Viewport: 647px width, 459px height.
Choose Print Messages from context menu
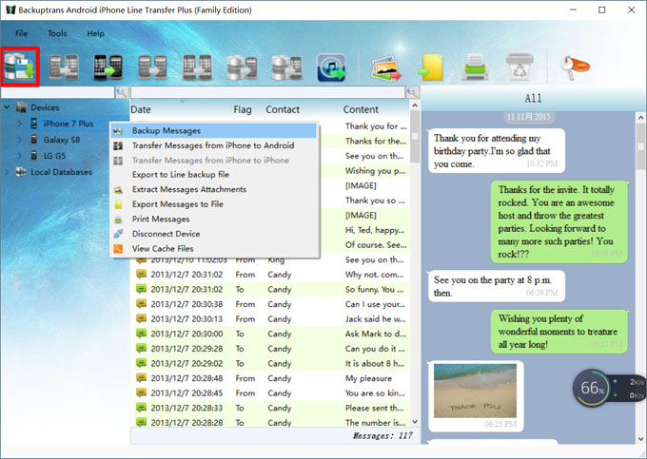pyautogui.click(x=214, y=219)
